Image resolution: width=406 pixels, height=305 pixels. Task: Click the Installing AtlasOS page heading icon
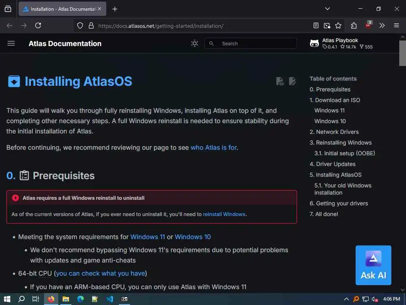[14, 81]
